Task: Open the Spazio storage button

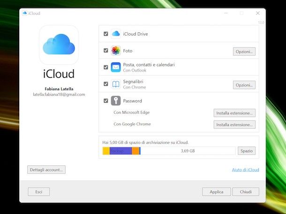Action: click(247, 151)
